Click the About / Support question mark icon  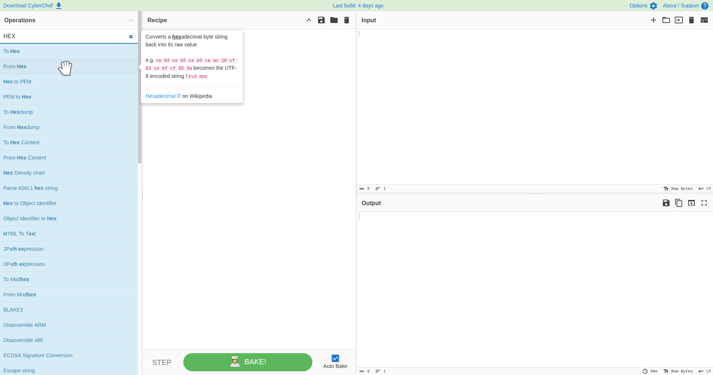click(x=705, y=6)
